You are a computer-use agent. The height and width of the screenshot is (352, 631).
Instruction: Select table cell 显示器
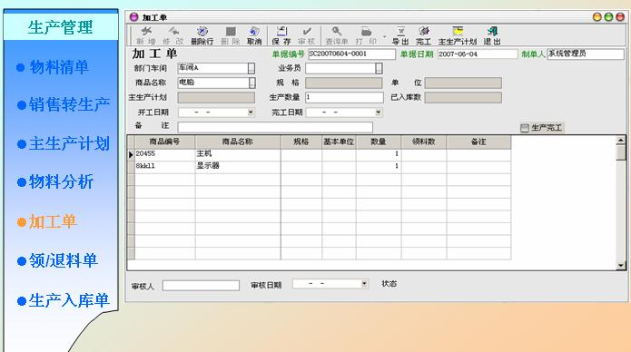pyautogui.click(x=238, y=166)
